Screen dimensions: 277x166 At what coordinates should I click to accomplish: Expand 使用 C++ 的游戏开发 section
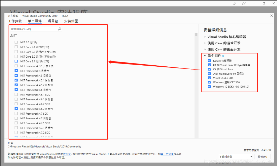coord(205,43)
